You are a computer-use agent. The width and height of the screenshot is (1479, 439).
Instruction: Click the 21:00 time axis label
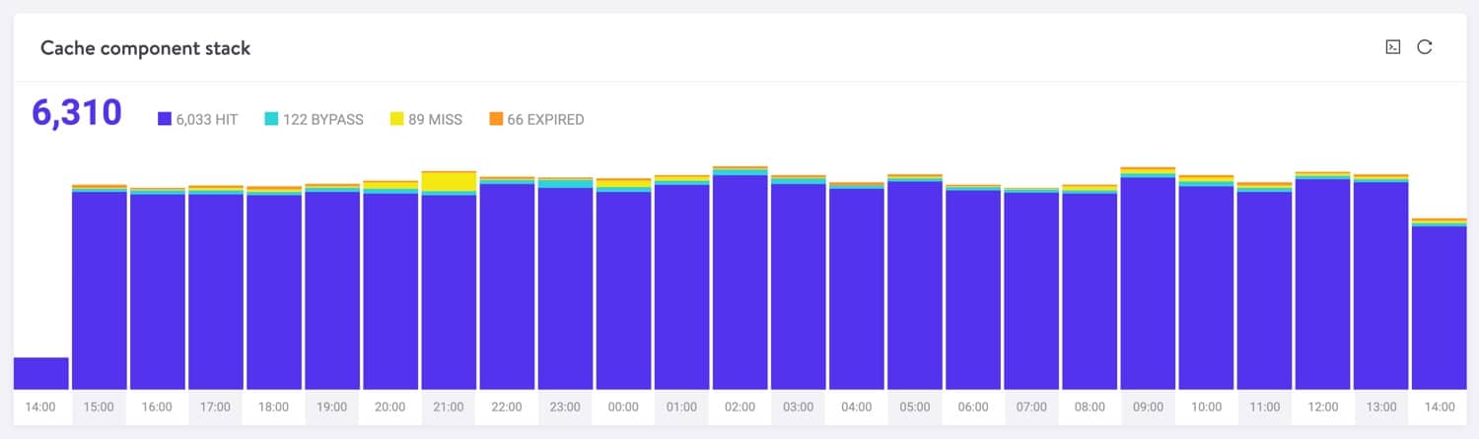point(449,407)
